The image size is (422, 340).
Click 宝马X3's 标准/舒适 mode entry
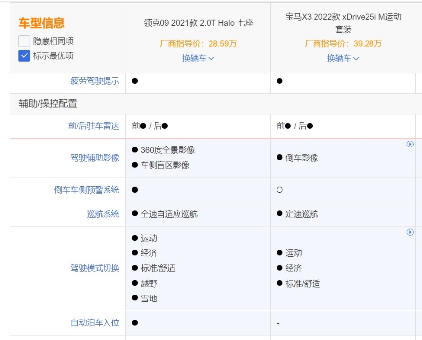[x=299, y=283]
